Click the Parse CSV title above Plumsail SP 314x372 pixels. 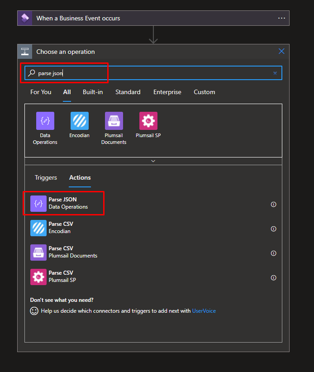click(x=61, y=273)
